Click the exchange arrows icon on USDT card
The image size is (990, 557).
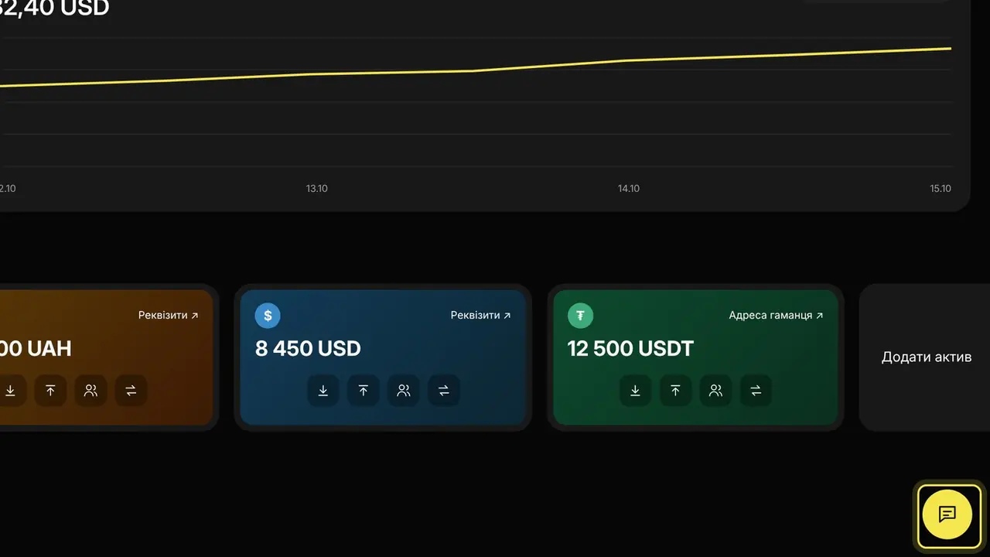coord(756,391)
